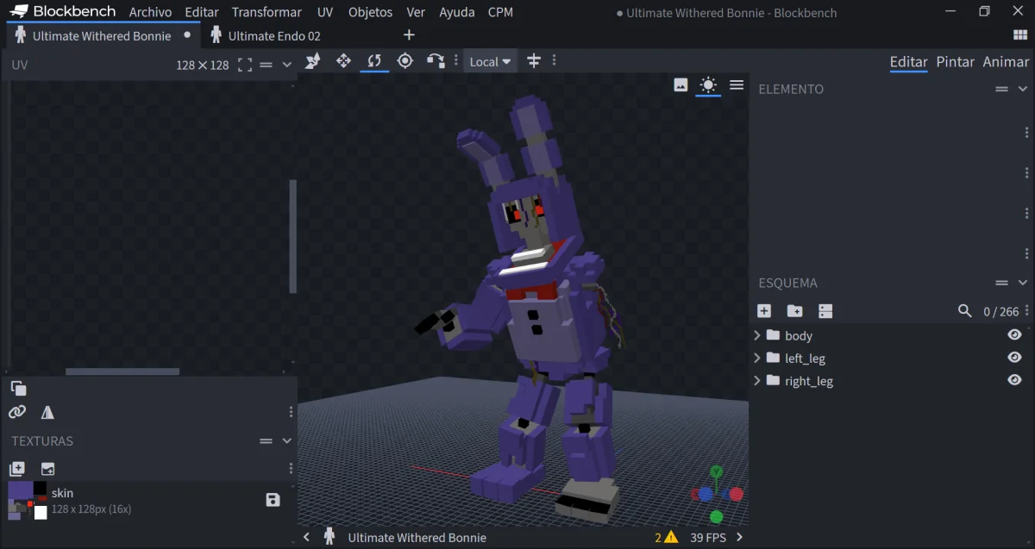Collapse the Elemento panel
This screenshot has width=1035, height=549.
(x=1023, y=89)
